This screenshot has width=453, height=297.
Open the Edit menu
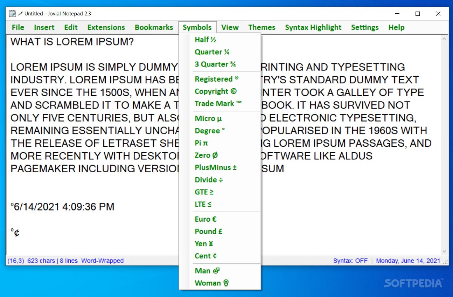(71, 27)
